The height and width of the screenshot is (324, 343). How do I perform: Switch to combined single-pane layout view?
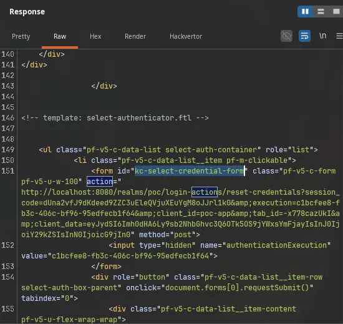[336, 11]
